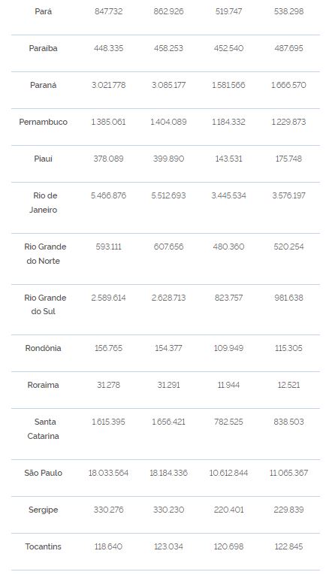Select the Rondônia row label
This screenshot has width=326, height=575.
click(44, 348)
